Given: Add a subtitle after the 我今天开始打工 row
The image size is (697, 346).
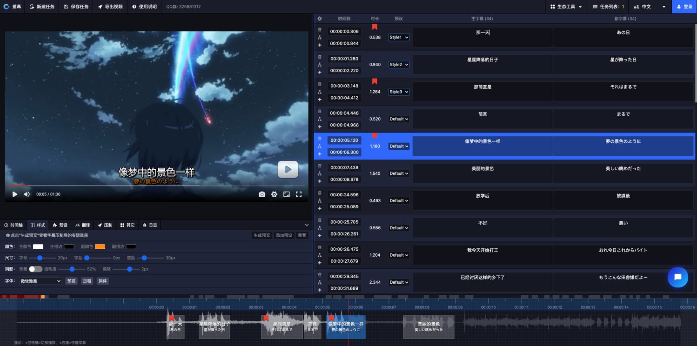Looking at the screenshot, I should click(x=320, y=263).
